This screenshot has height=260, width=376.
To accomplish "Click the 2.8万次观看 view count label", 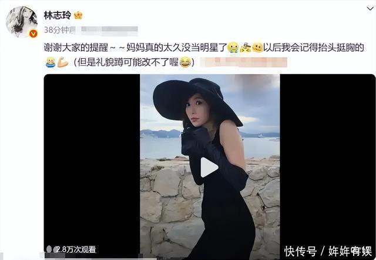I will pos(76,249).
